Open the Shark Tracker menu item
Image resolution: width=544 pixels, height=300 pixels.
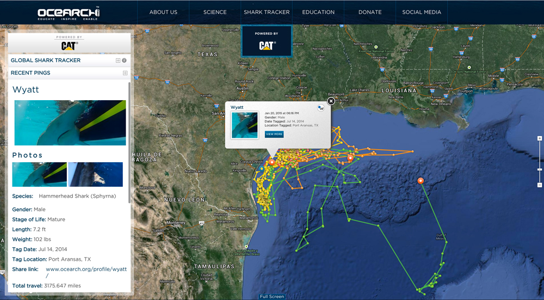pos(267,12)
